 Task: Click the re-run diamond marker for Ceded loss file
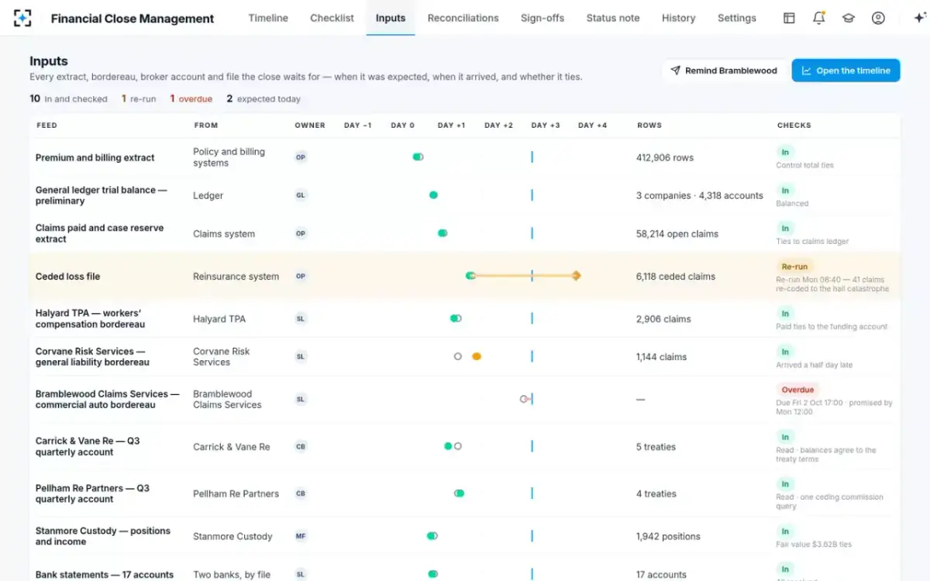point(576,276)
